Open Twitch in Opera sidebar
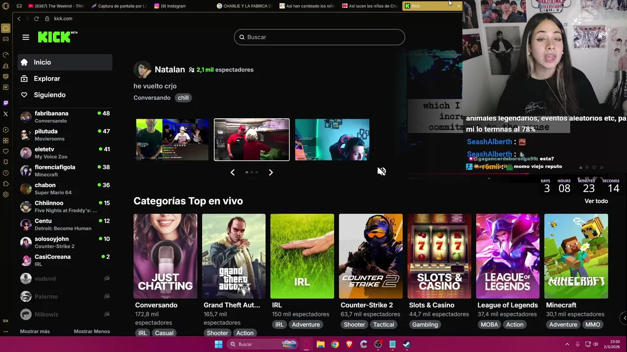Viewport: 627px width, 352px height. (x=5, y=103)
